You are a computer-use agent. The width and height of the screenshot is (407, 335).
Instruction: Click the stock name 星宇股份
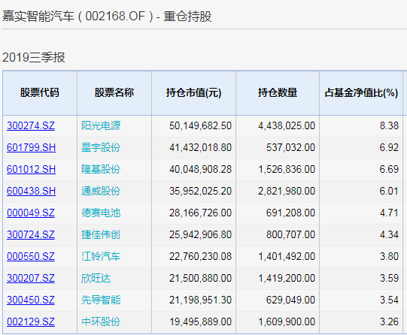coord(101,148)
